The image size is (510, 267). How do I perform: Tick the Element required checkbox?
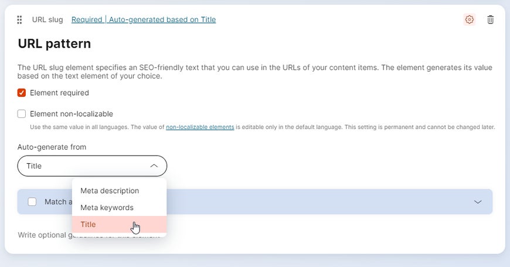[22, 93]
